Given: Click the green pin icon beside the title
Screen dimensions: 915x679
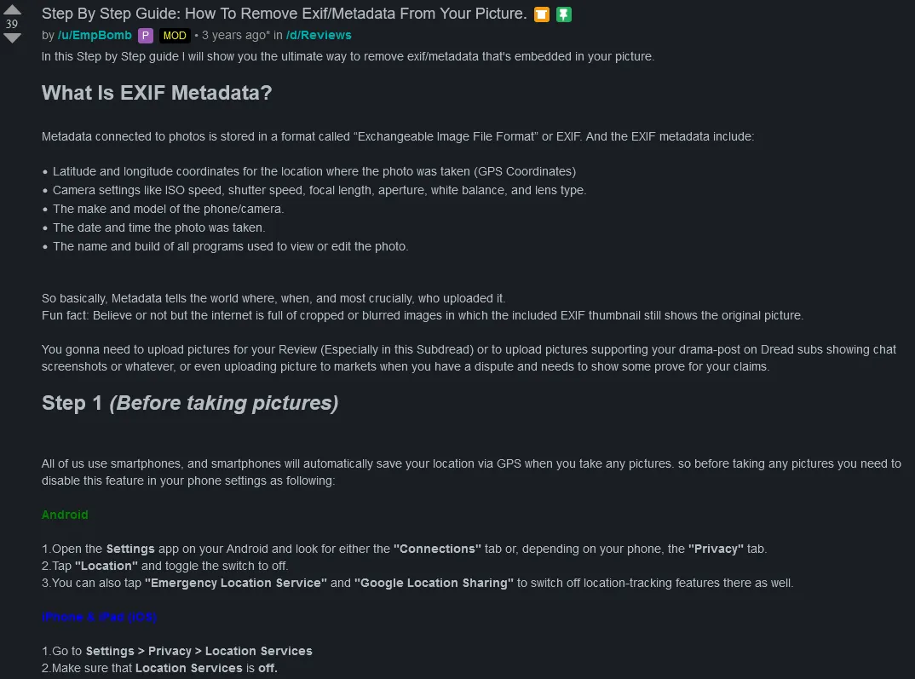Looking at the screenshot, I should 563,14.
